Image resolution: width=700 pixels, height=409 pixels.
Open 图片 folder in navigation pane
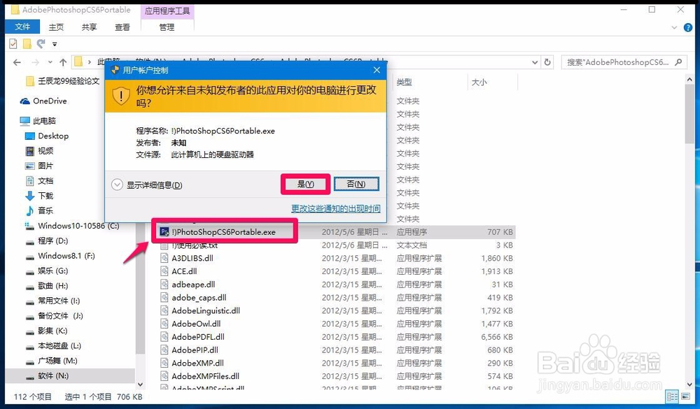39,166
